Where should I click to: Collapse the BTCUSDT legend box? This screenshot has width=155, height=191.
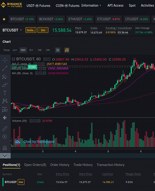point(13,59)
